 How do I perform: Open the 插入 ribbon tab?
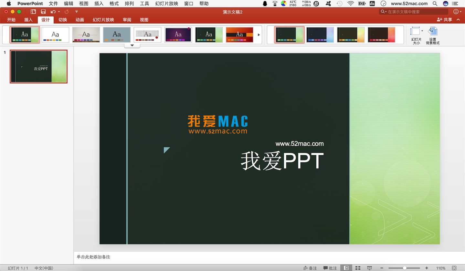click(28, 20)
